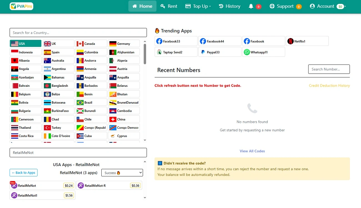Select the plain Facebook trending app
The image size is (361, 208).
click(264, 41)
